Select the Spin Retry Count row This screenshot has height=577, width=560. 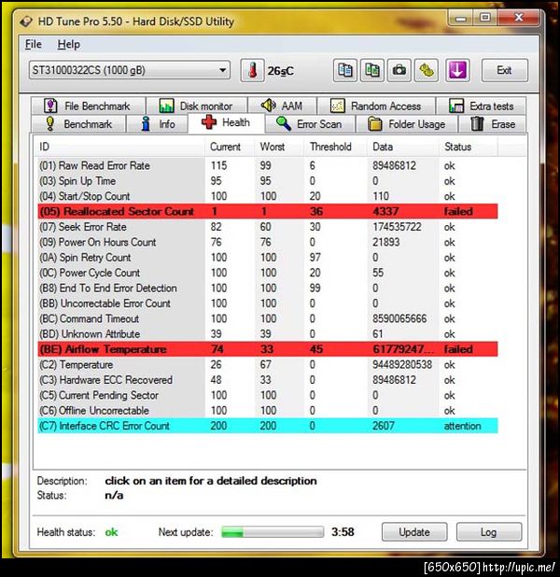tap(268, 258)
